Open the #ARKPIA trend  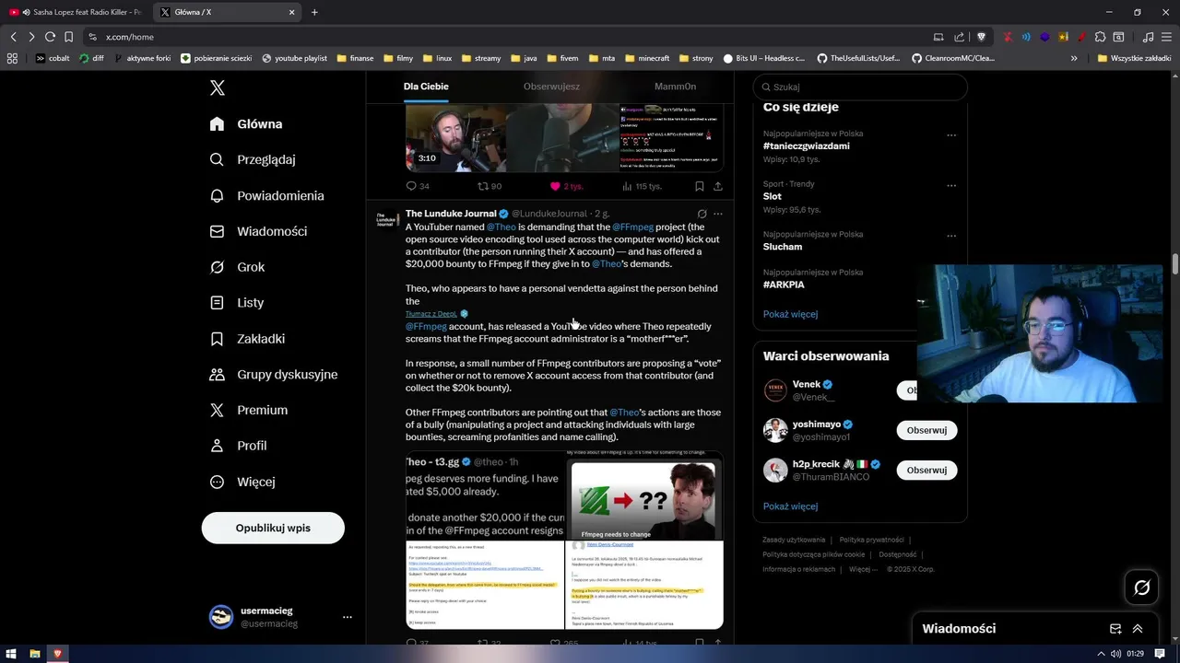point(784,285)
